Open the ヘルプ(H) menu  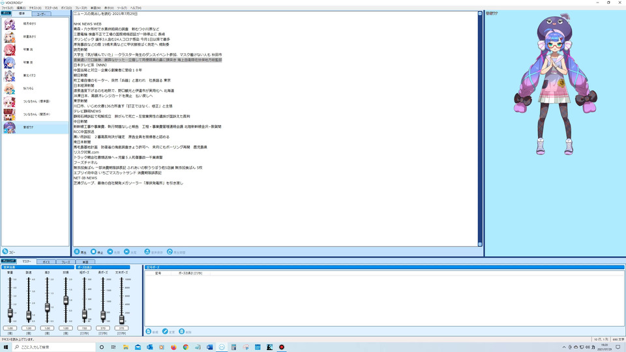[136, 8]
